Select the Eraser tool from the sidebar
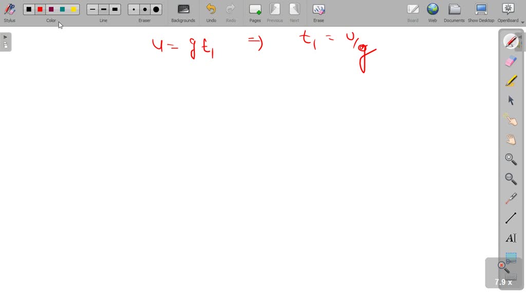 pos(511,61)
